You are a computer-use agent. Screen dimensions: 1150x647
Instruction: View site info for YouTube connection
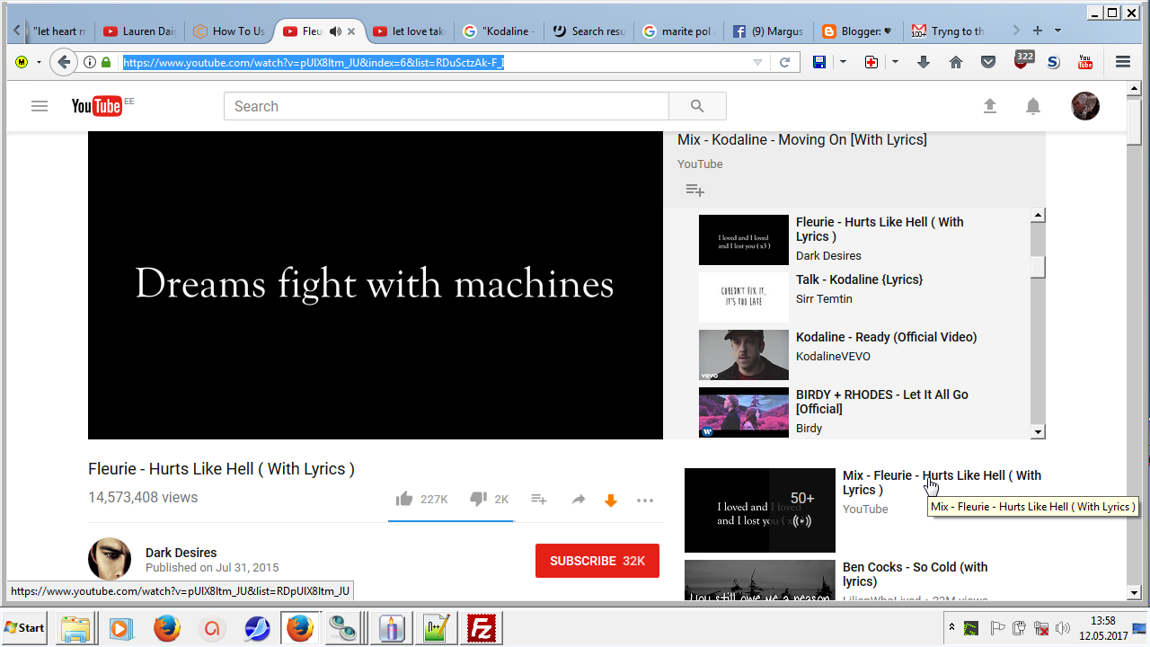click(x=90, y=62)
